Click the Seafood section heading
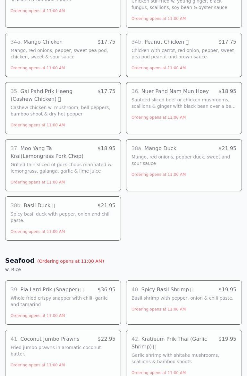 pyautogui.click(x=20, y=261)
